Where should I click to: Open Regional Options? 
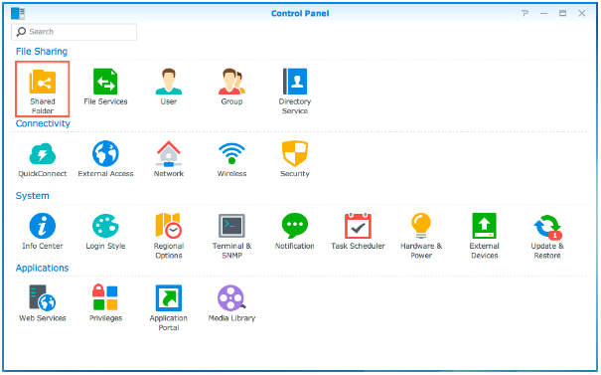click(x=169, y=236)
